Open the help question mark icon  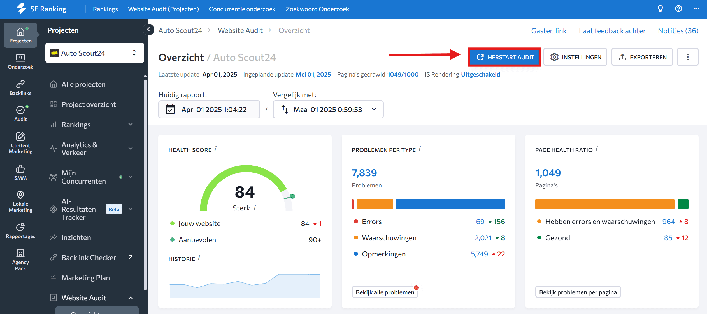[x=678, y=9]
